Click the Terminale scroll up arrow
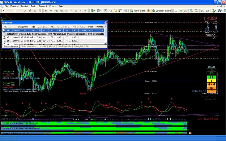Image resolution: width=226 pixels, height=141 pixels. point(106,27)
